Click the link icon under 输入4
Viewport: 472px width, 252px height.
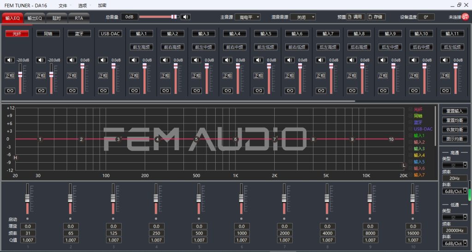tap(228, 90)
